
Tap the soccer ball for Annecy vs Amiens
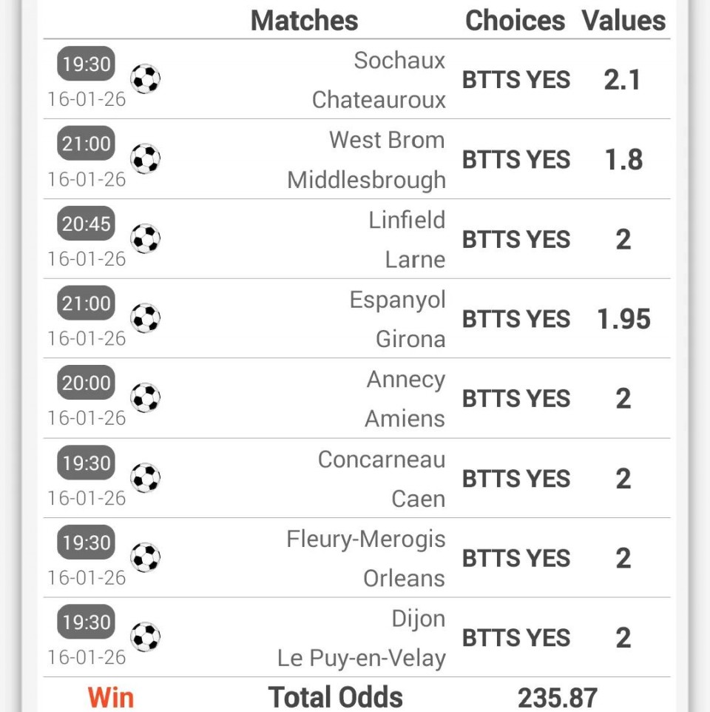[x=146, y=398]
